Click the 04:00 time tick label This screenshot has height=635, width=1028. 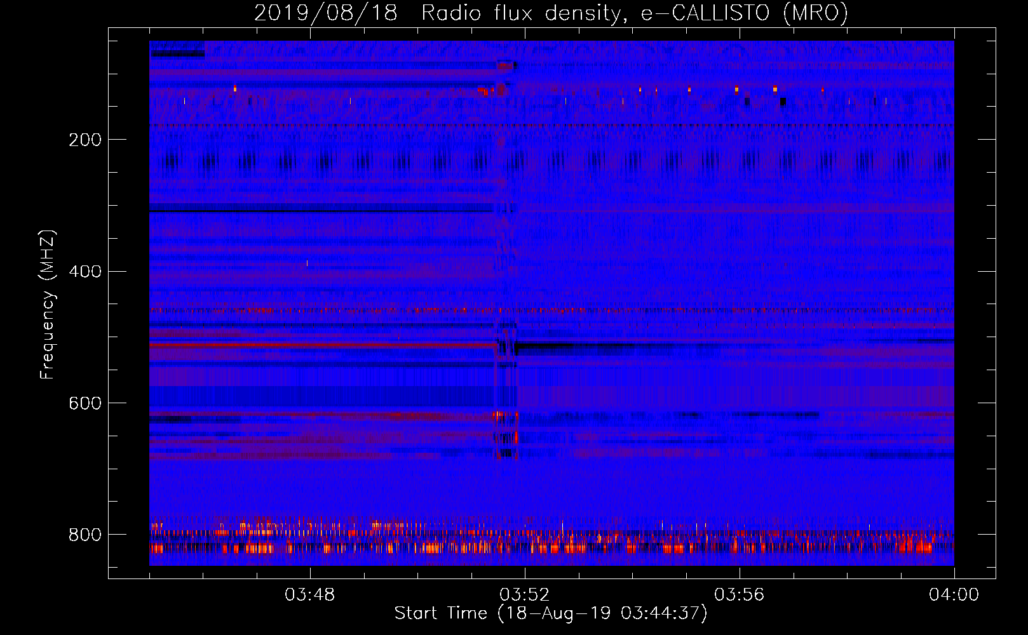pyautogui.click(x=954, y=595)
